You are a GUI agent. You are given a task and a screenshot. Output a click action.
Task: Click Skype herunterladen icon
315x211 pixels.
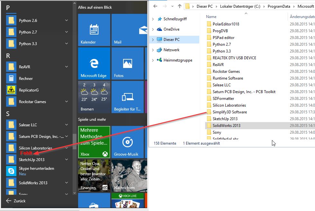tap(11, 171)
